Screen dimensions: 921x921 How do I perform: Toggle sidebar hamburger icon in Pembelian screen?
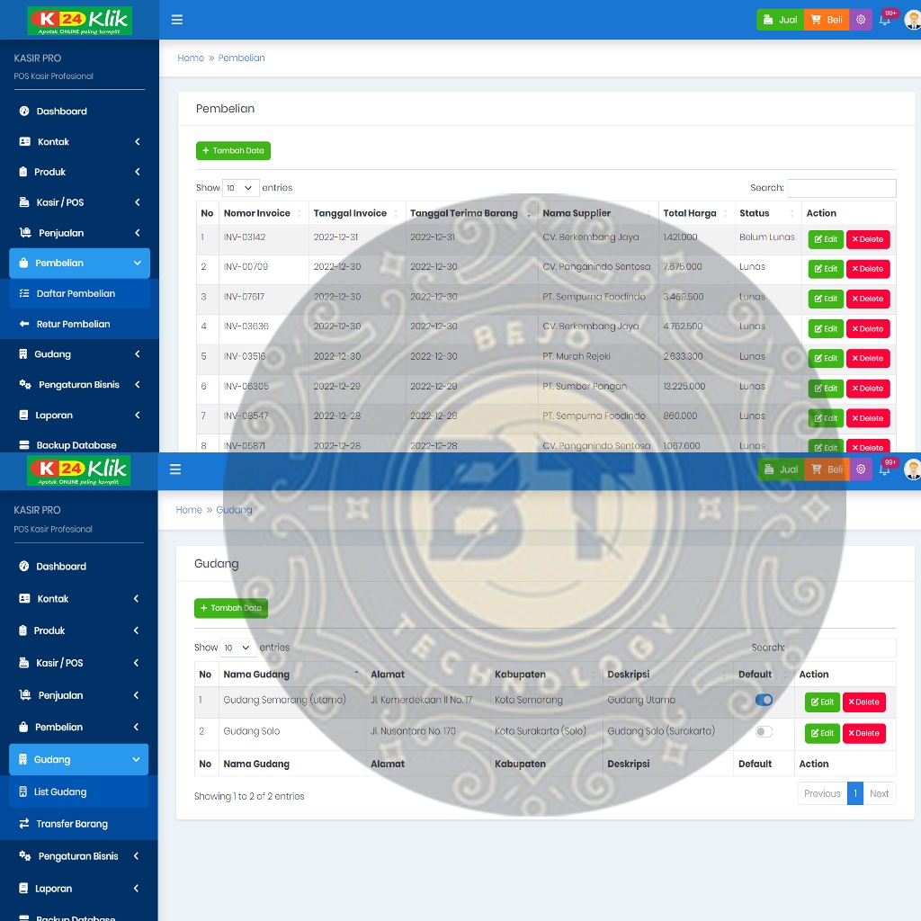[177, 20]
